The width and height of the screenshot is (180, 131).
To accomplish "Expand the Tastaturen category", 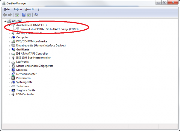I will [9, 86].
